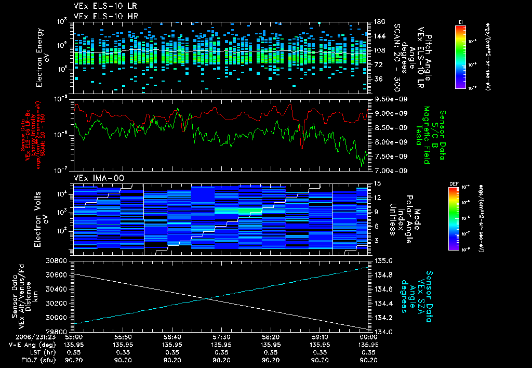
Task: Click magnetic field tick 7.00e-09
Action: tap(391, 171)
